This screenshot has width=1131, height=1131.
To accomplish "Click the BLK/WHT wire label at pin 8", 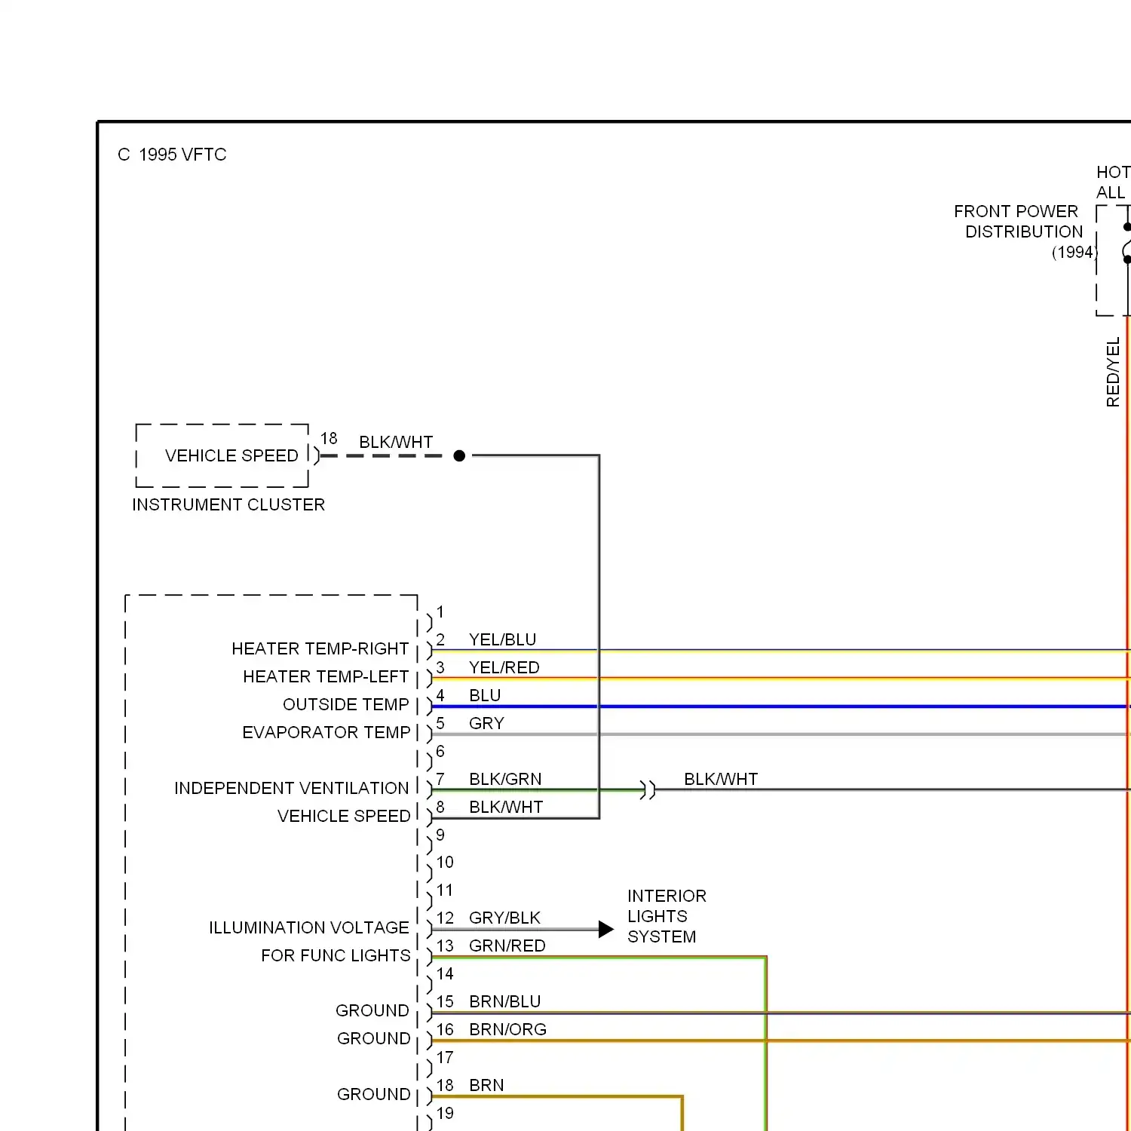I will pos(506,807).
